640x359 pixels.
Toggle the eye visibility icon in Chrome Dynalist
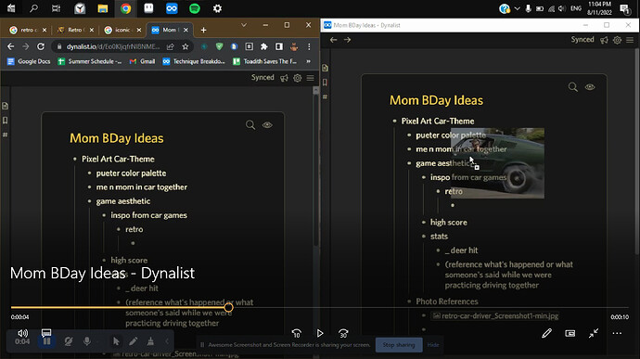[267, 125]
